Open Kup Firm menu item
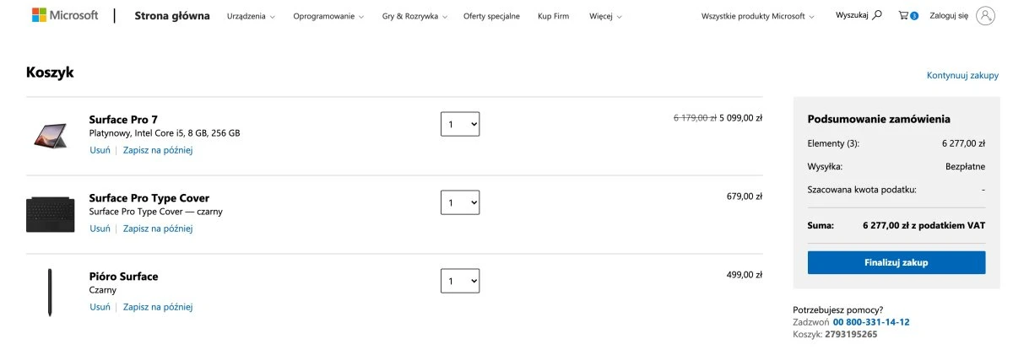1013x355 pixels. [553, 16]
